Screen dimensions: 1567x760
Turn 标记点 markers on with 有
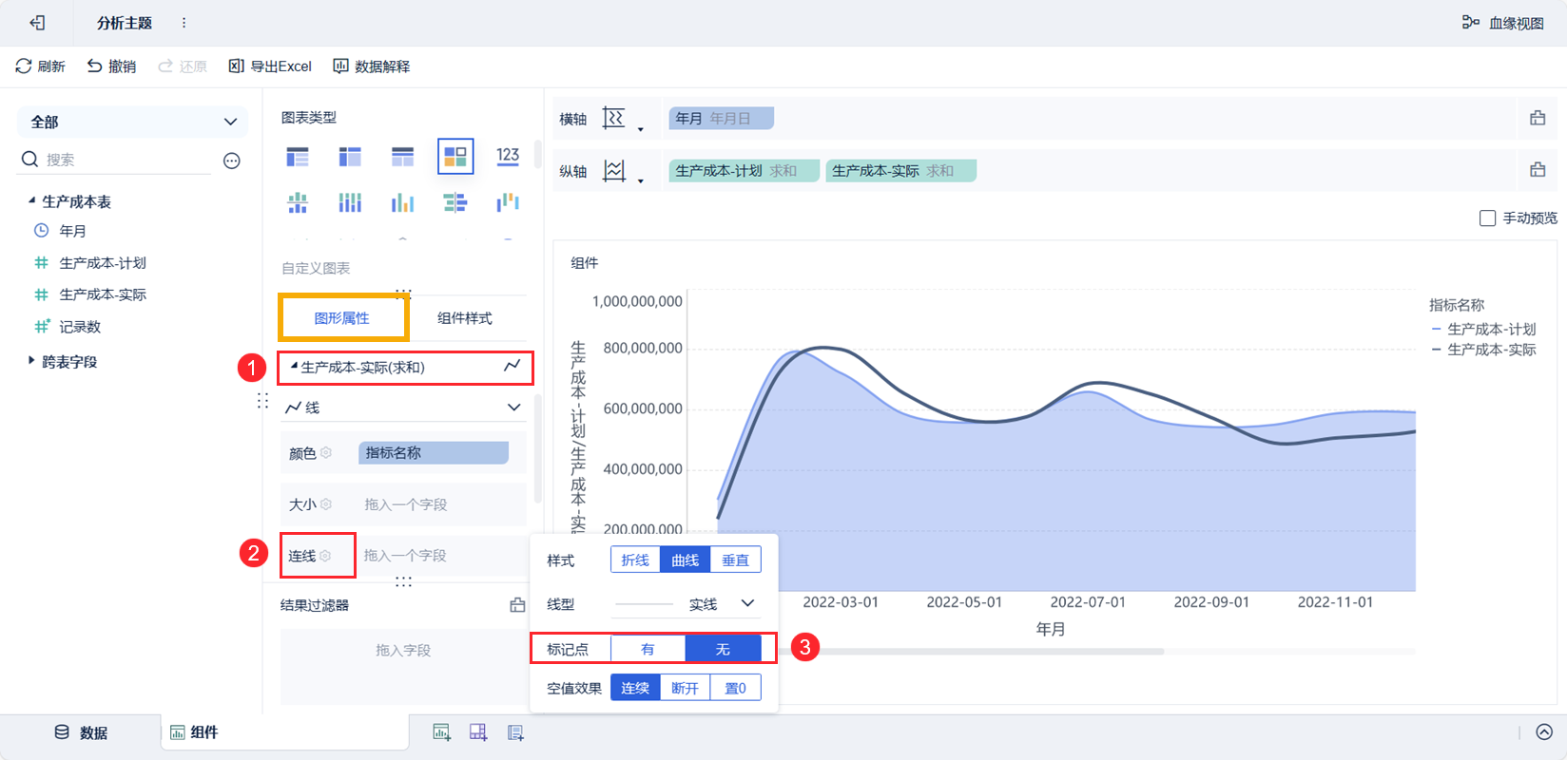point(648,649)
